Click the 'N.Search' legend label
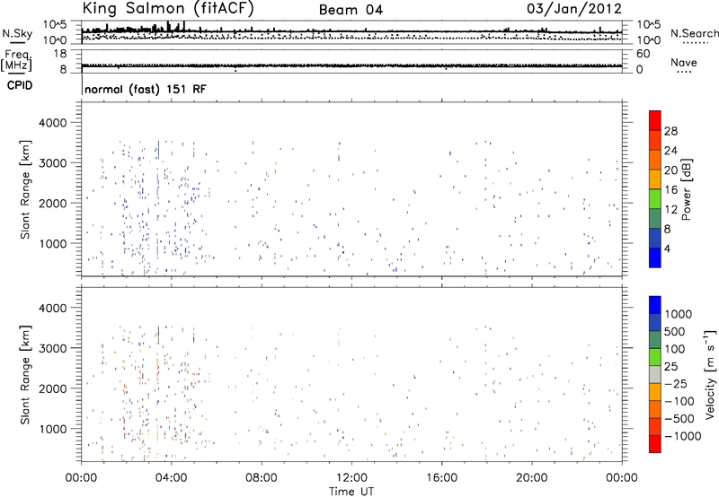Image resolution: width=719 pixels, height=497 pixels. (694, 33)
